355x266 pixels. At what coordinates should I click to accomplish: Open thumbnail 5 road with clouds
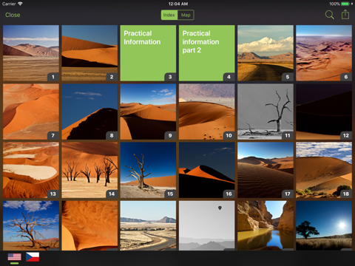click(x=266, y=53)
